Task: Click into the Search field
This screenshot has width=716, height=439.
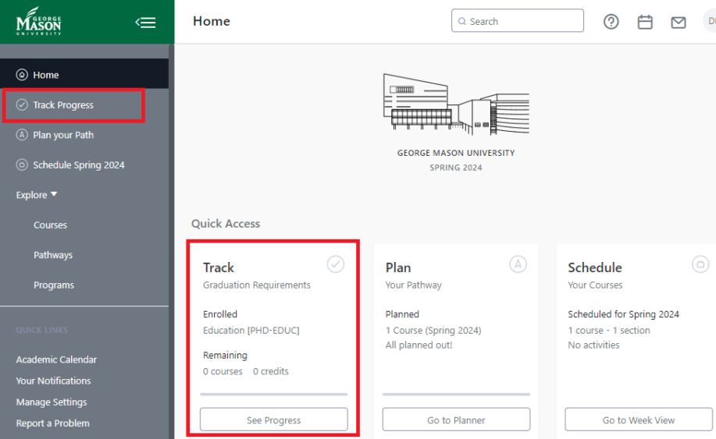Action: [523, 21]
